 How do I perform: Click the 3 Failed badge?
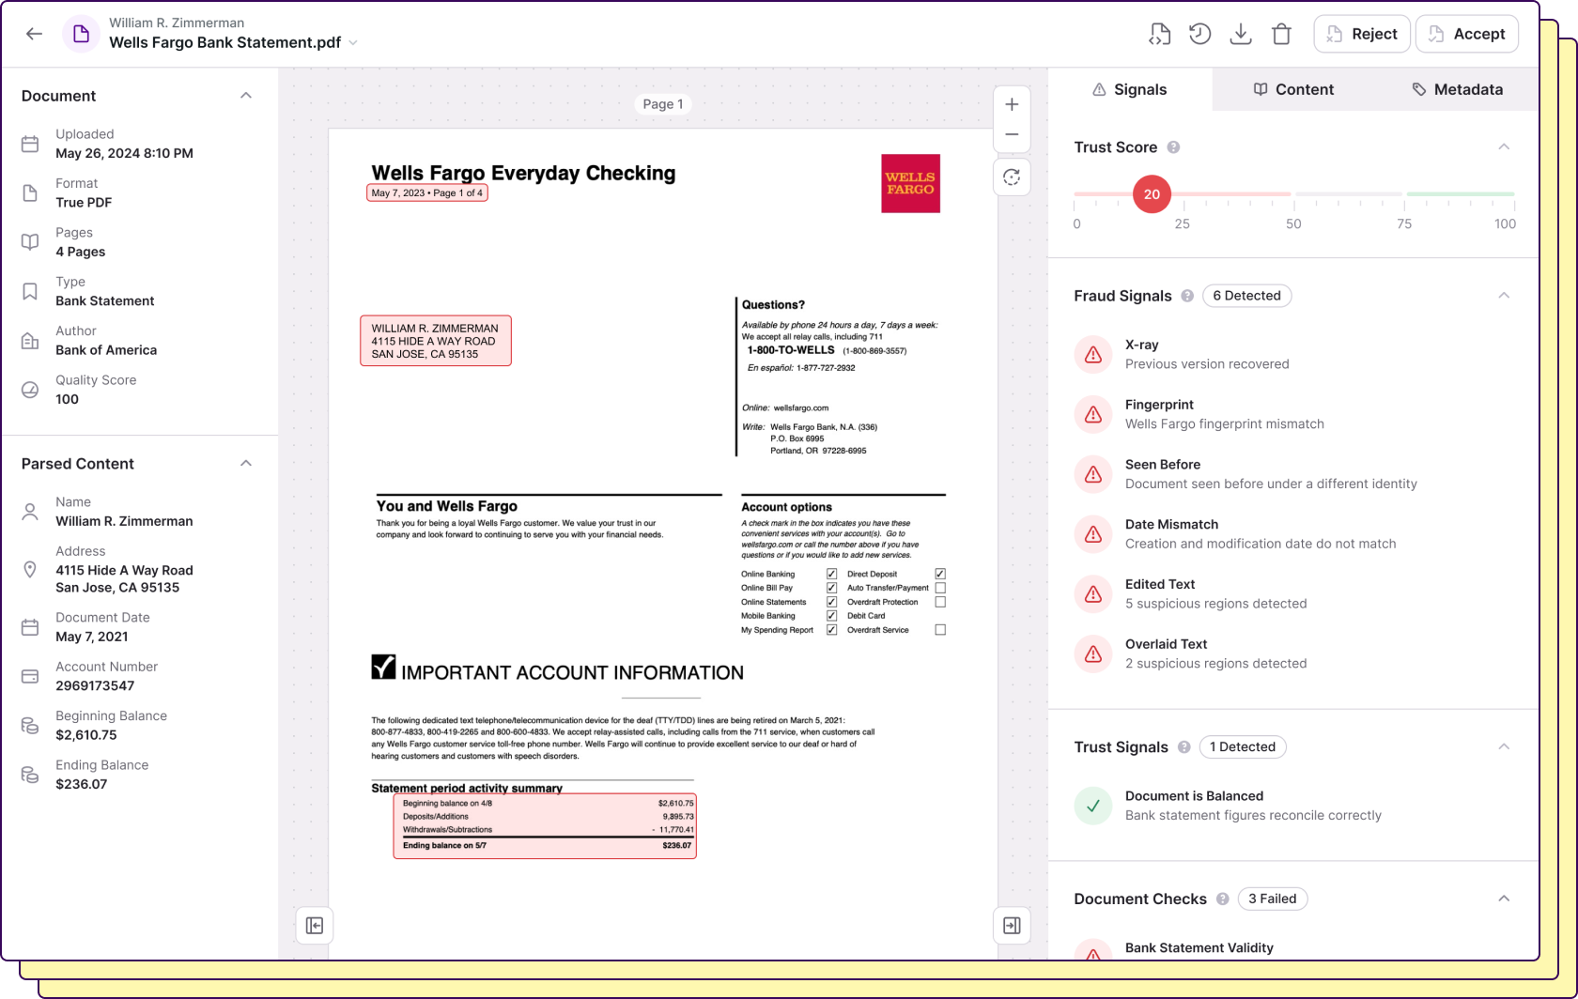pos(1273,899)
